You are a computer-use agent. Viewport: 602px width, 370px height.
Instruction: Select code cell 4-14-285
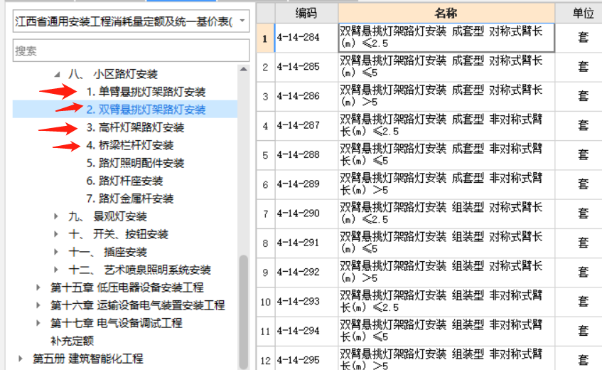click(306, 67)
